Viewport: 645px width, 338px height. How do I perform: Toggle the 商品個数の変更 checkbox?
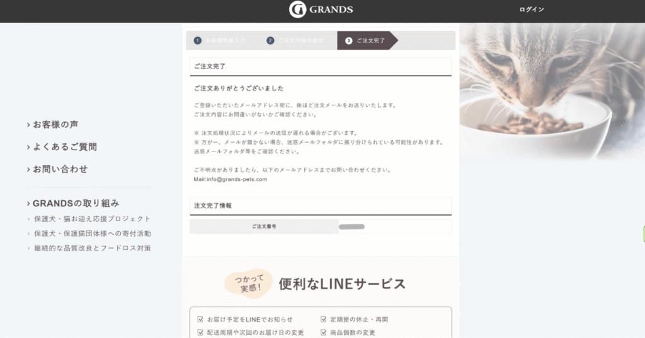323,332
